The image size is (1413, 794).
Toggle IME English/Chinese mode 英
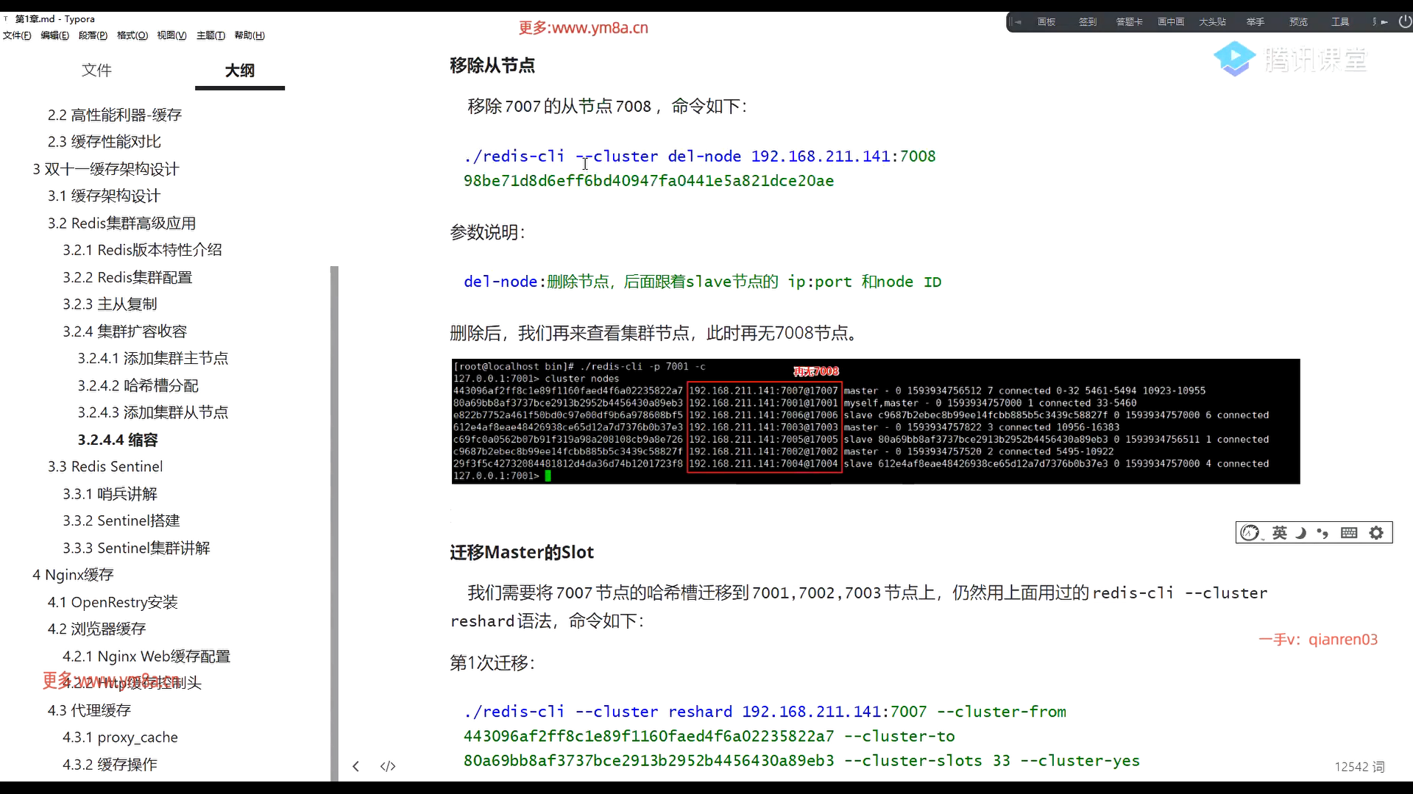click(1280, 533)
